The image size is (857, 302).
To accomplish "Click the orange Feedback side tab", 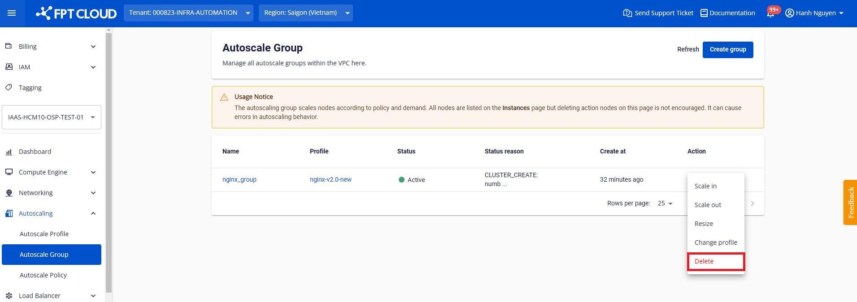I will coord(850,202).
